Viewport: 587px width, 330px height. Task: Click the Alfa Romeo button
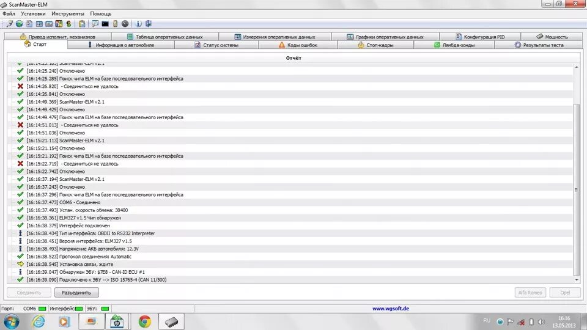pos(530,293)
